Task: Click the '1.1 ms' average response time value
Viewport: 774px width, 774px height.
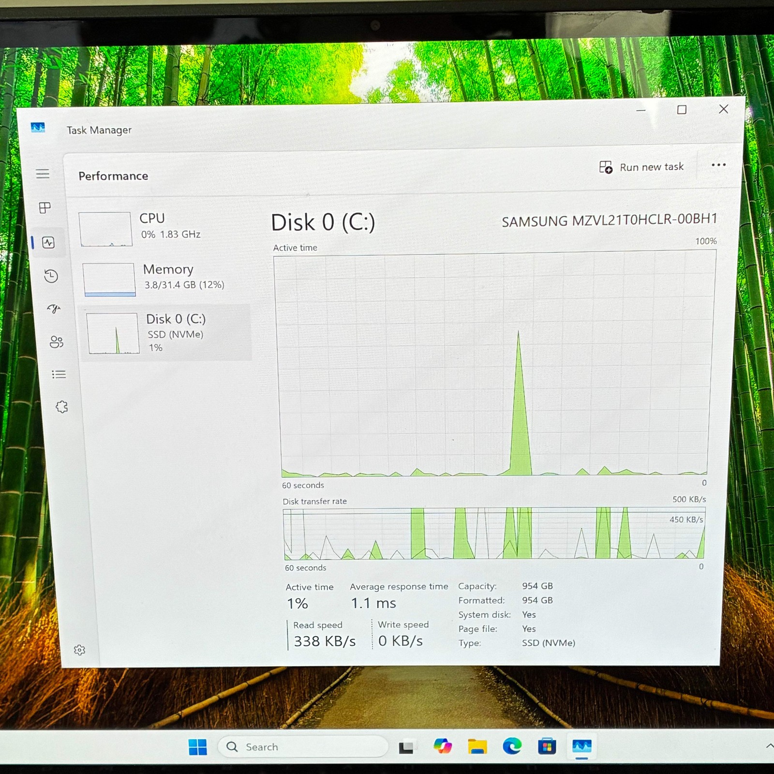Action: [373, 603]
